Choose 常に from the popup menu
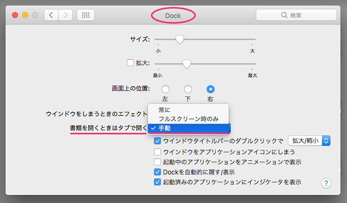This screenshot has height=203, width=347. 188,110
